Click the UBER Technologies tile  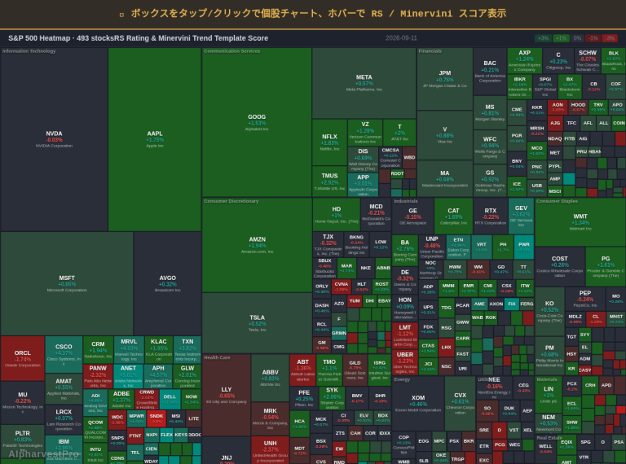[x=405, y=362]
